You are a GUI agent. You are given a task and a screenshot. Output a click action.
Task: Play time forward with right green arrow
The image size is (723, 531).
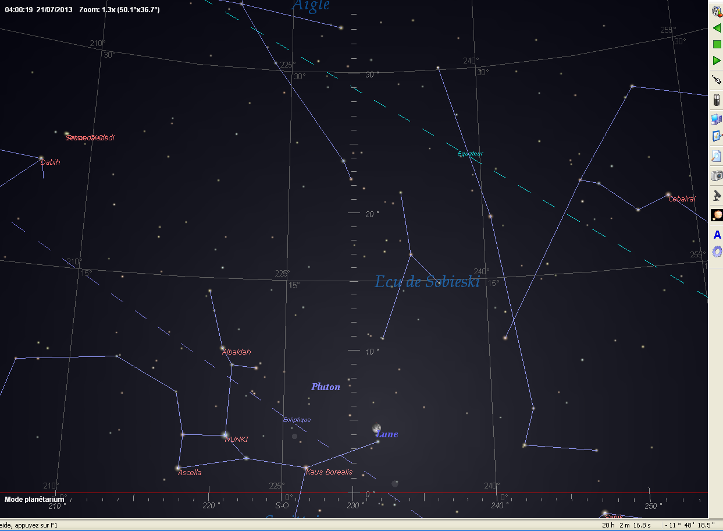(x=717, y=61)
